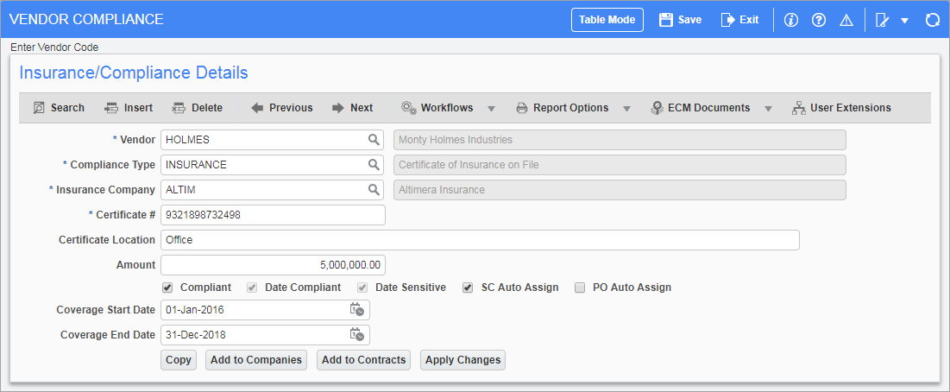This screenshot has height=392, width=950.
Task: Expand the Workflows dropdown arrow
Action: (491, 109)
